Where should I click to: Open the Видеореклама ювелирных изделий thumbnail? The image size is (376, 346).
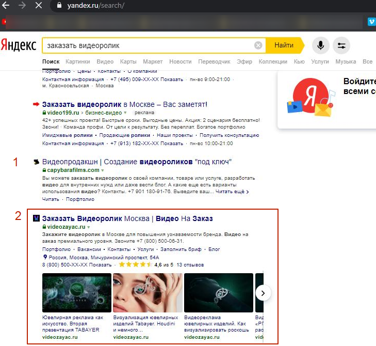219,293
